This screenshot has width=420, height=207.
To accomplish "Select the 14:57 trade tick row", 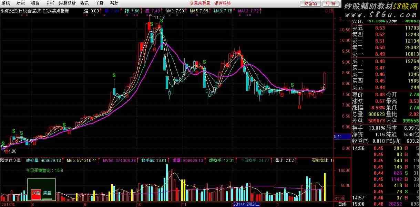I will (x=386, y=198).
